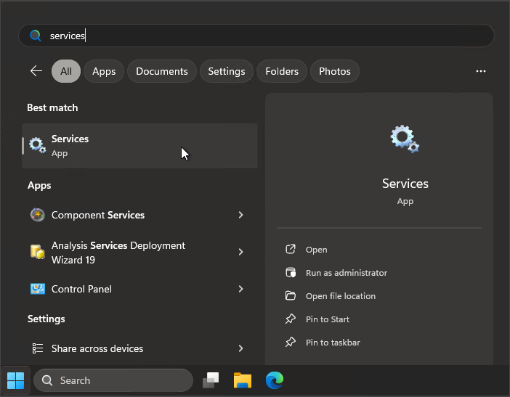Click the Pin to Start pin icon
Viewport: 510px width, 397px height.
click(x=291, y=319)
